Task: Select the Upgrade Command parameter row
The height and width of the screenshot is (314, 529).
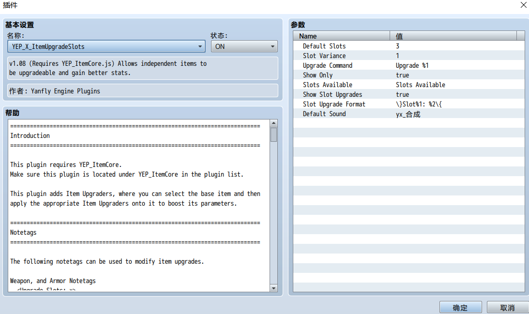Action: click(x=409, y=65)
